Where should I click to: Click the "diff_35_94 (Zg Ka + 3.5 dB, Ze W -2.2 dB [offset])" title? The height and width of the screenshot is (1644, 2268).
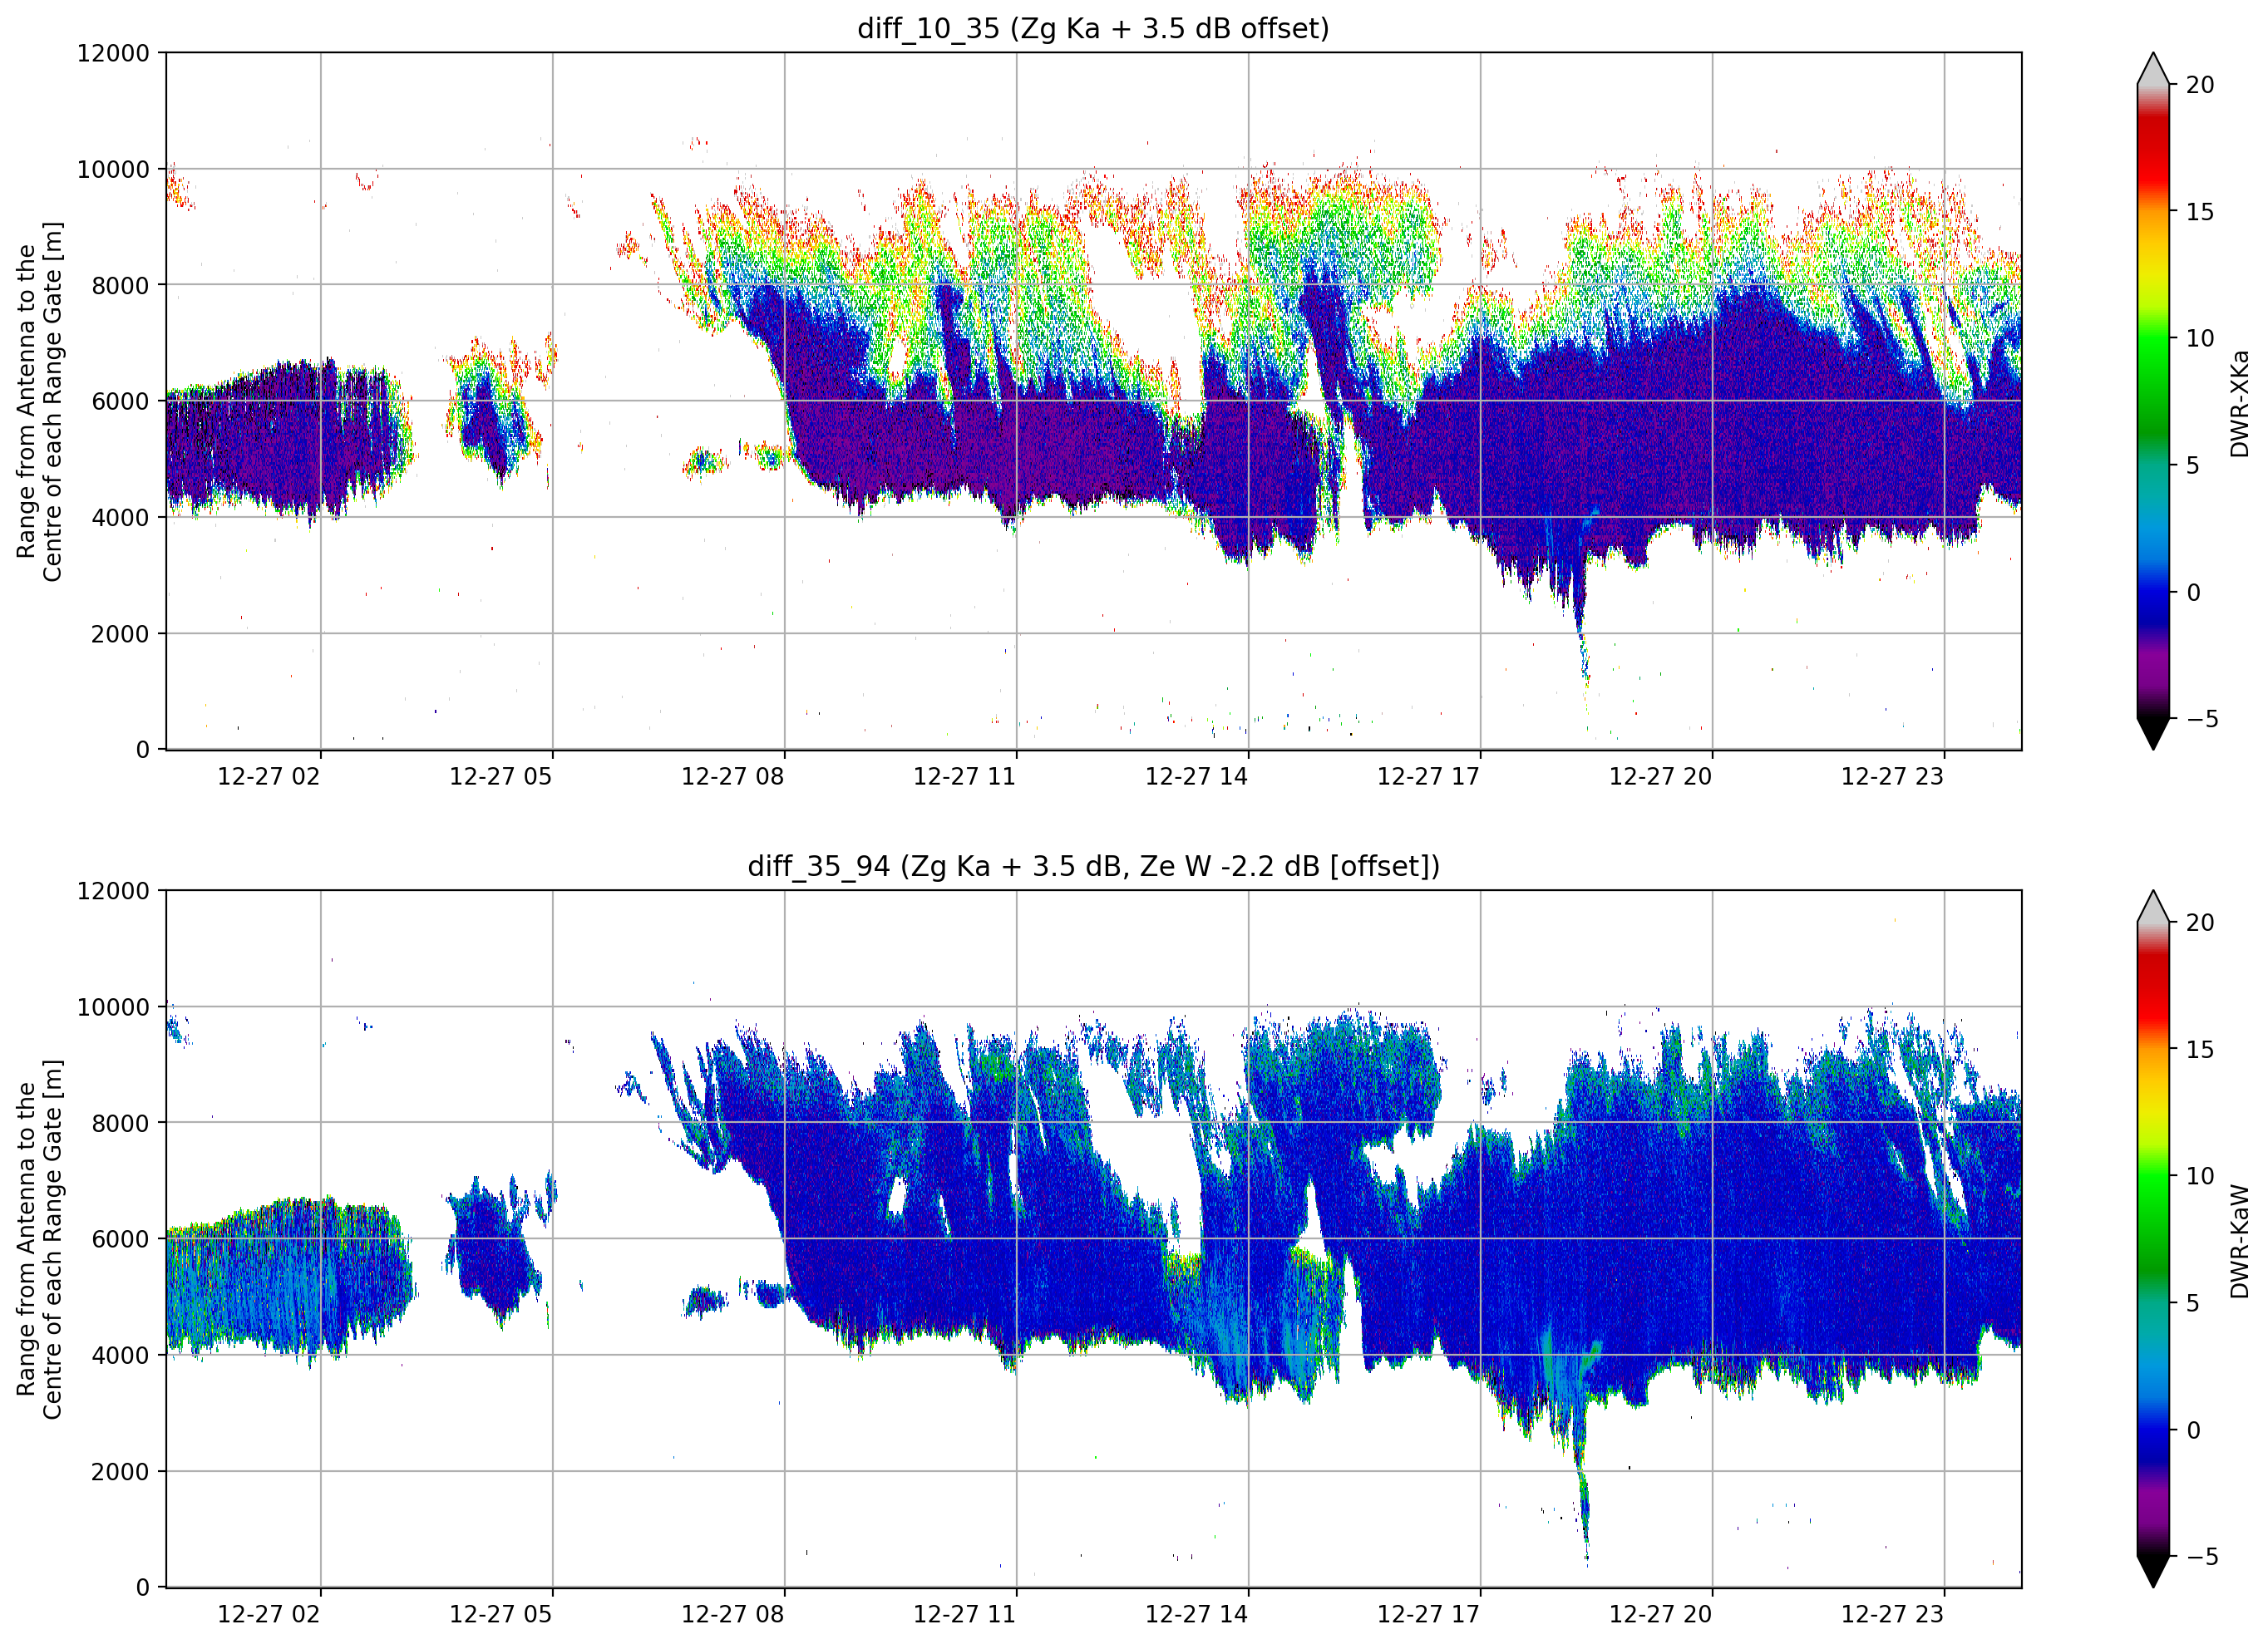click(1093, 866)
